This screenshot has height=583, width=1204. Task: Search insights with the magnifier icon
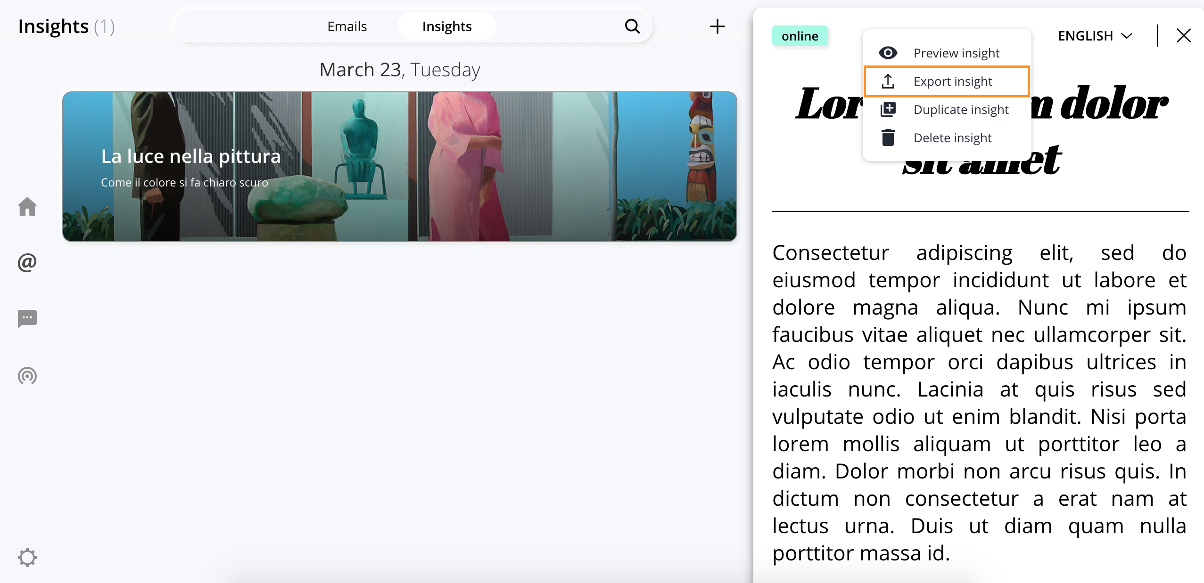(632, 26)
